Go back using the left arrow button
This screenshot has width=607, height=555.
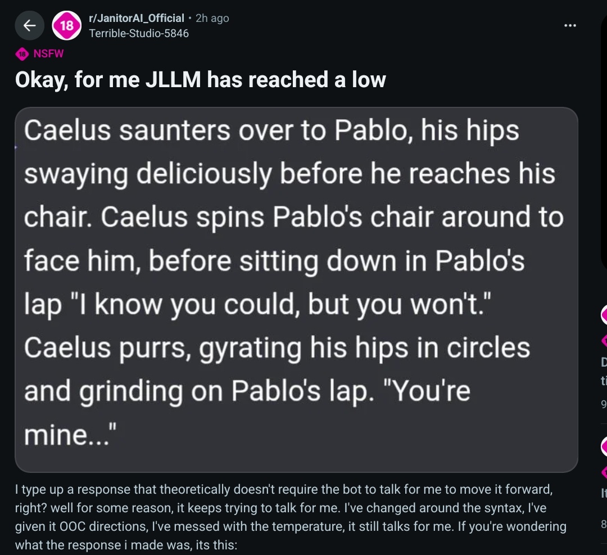[x=29, y=25]
